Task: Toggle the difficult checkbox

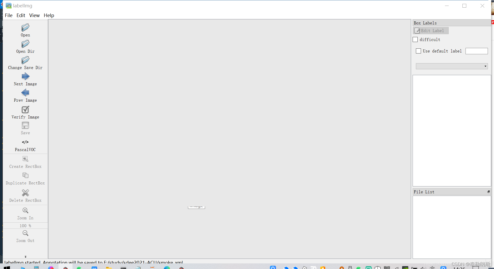Action: (415, 39)
